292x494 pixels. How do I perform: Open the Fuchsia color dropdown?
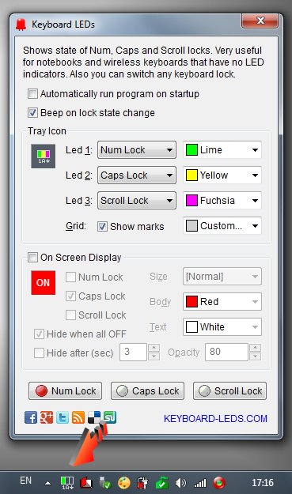[x=222, y=201]
